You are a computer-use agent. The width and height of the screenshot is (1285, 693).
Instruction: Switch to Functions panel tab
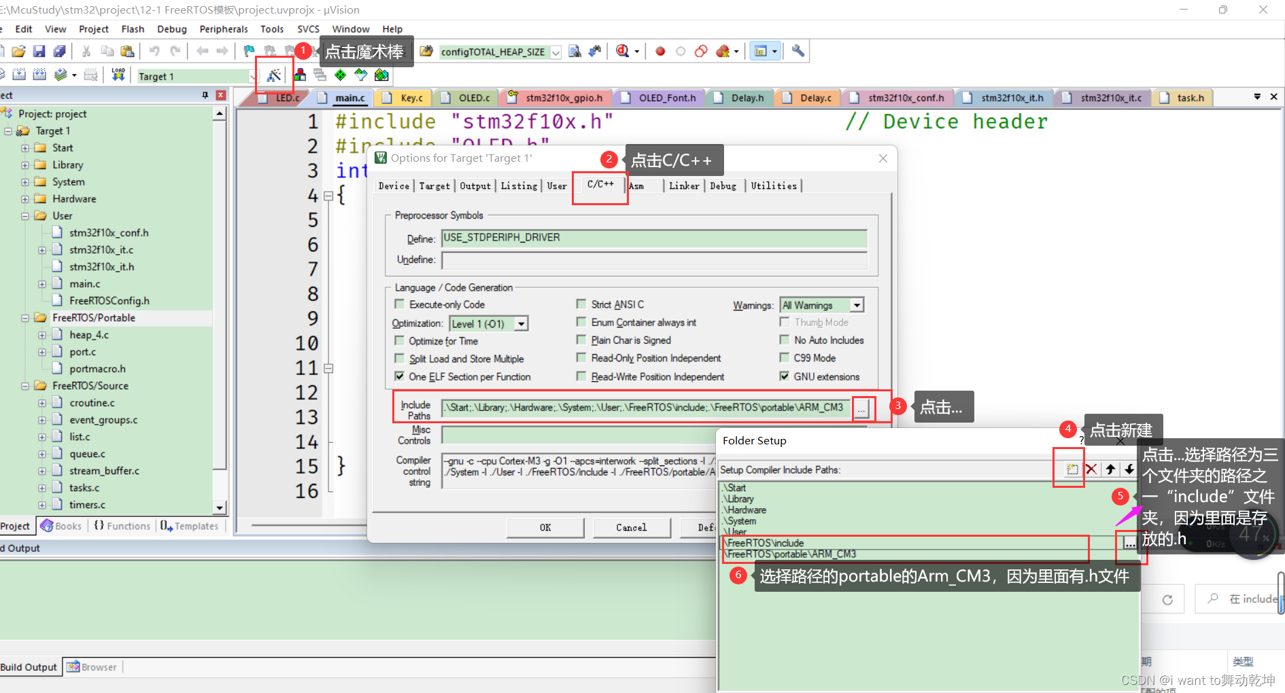pos(122,526)
